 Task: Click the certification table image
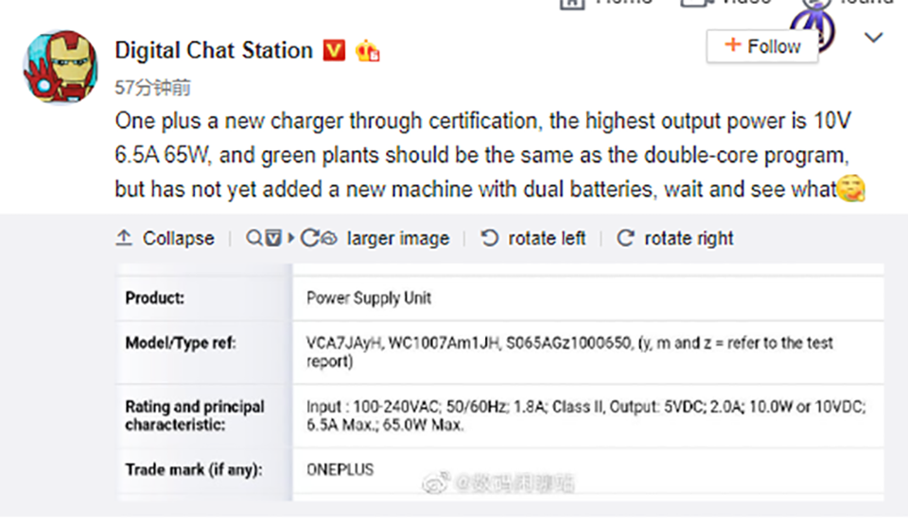[x=500, y=382]
